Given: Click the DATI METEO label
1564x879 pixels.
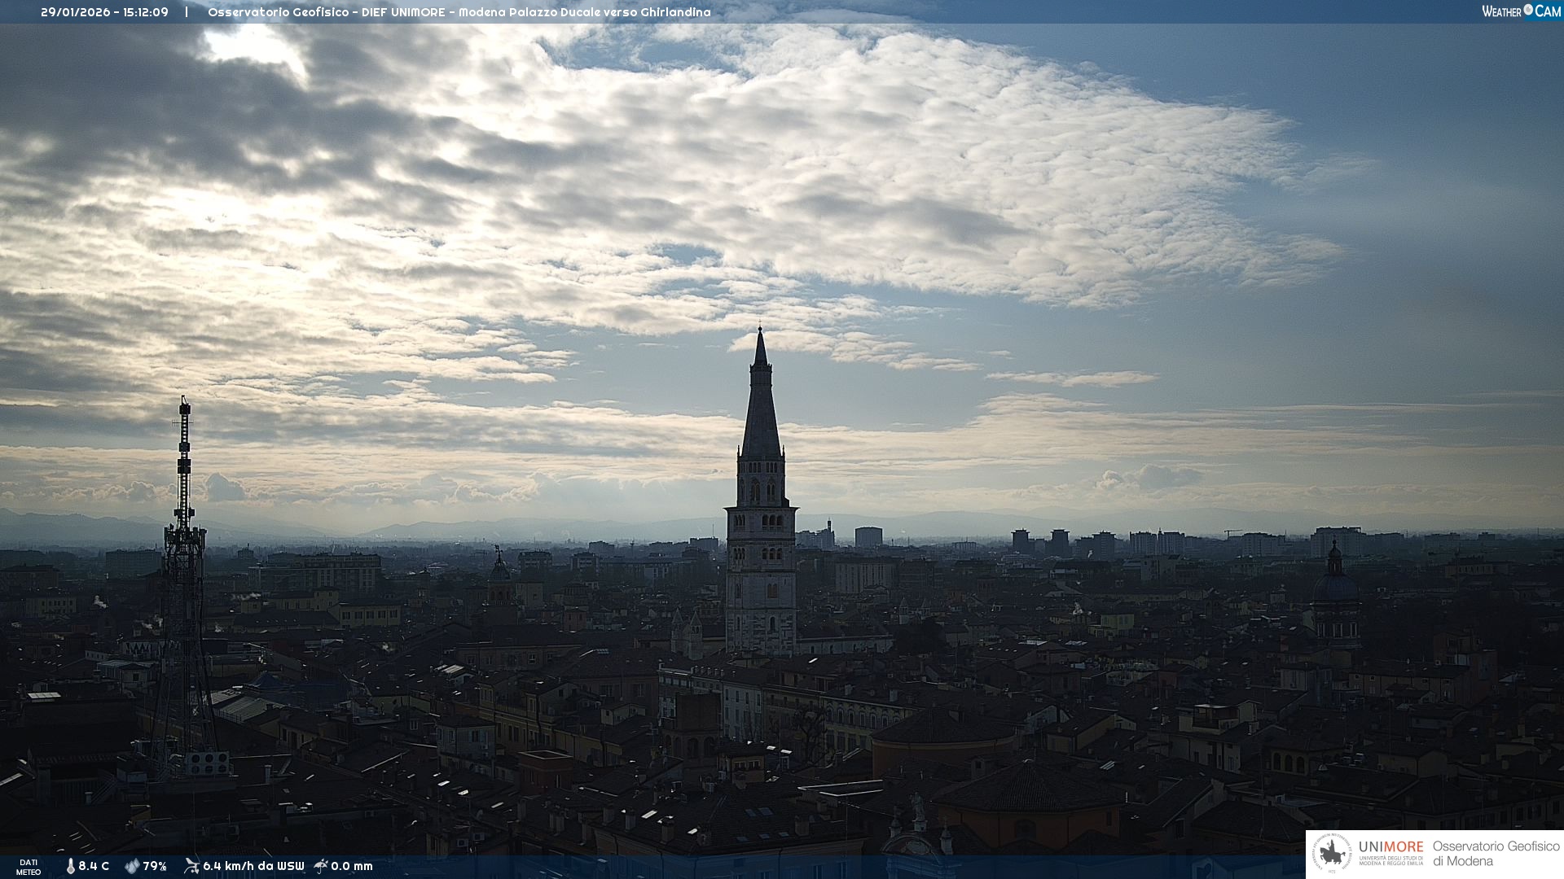Looking at the screenshot, I should (x=29, y=867).
